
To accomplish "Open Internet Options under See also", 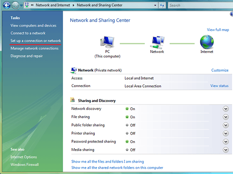I will [24, 157].
